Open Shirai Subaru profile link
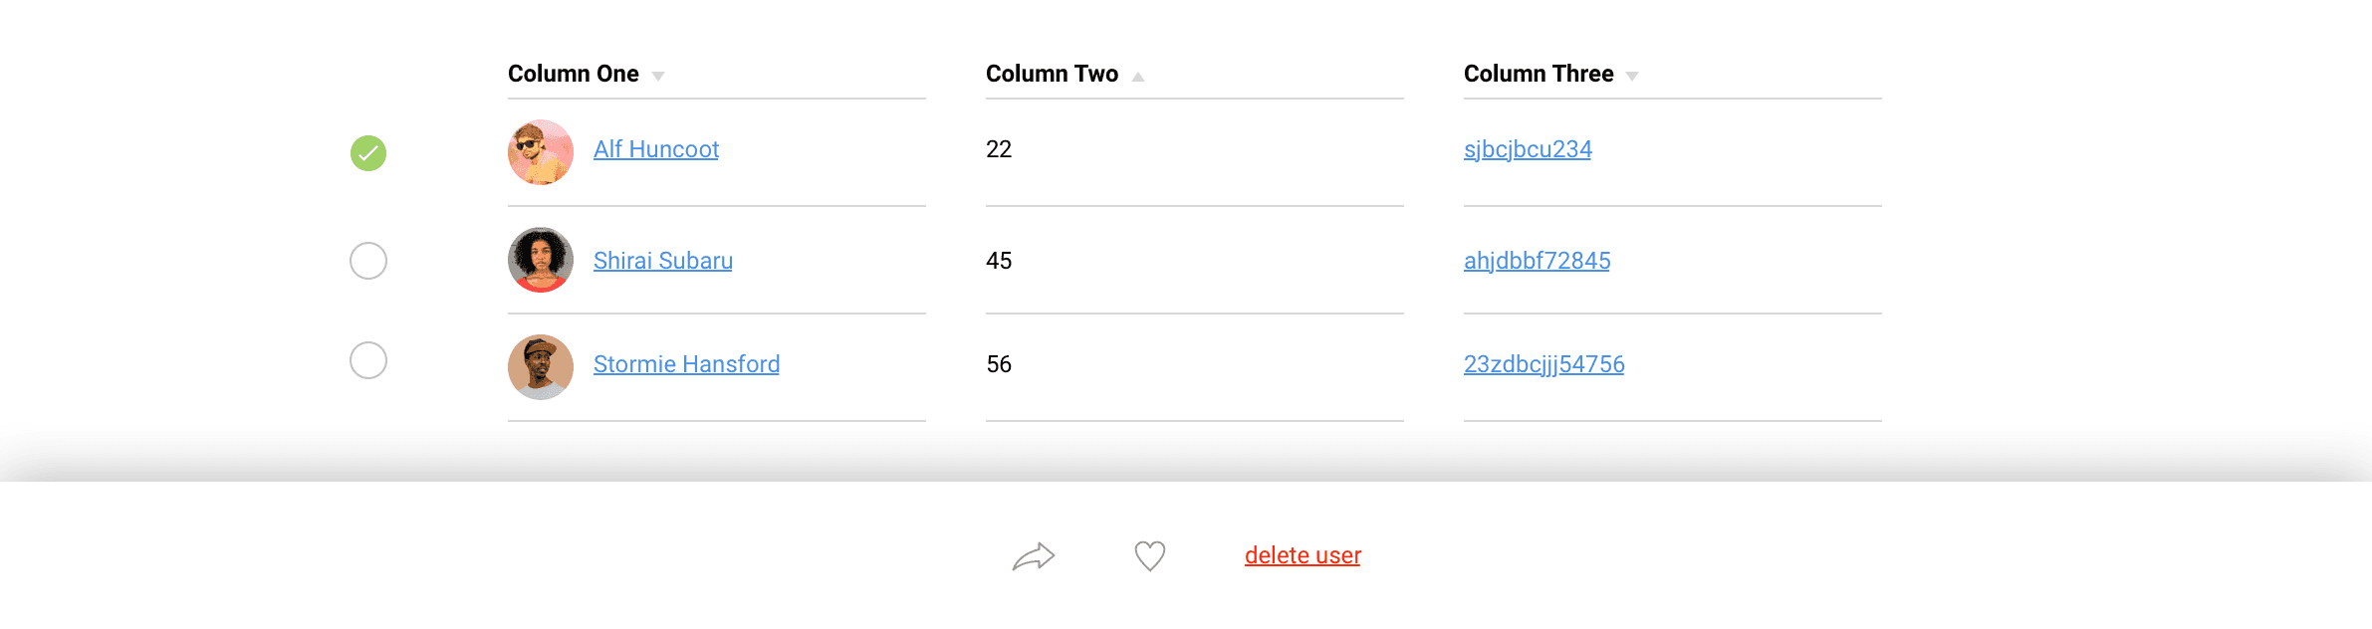 point(663,261)
